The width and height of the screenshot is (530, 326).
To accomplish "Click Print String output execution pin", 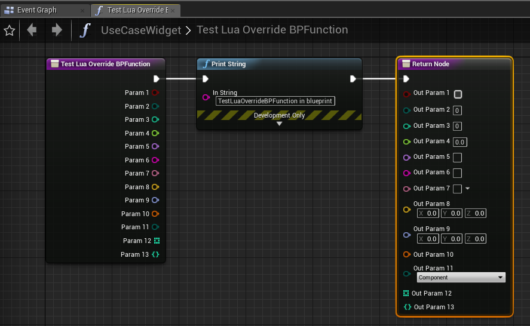I will click(353, 79).
